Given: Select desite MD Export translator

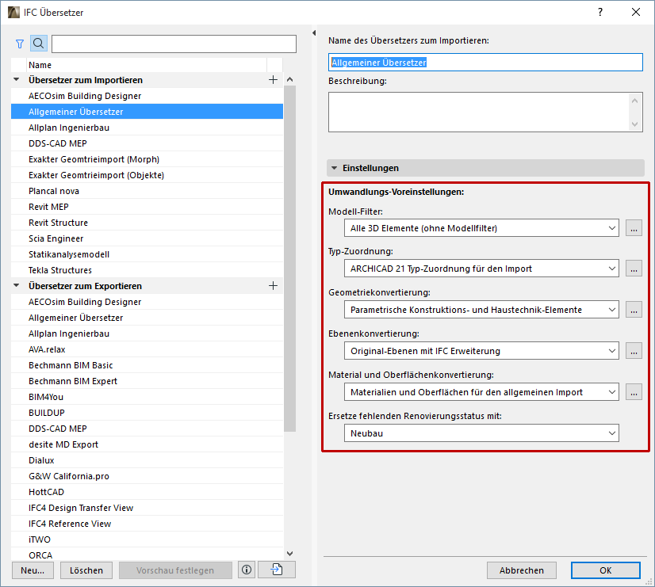Looking at the screenshot, I should (x=147, y=444).
